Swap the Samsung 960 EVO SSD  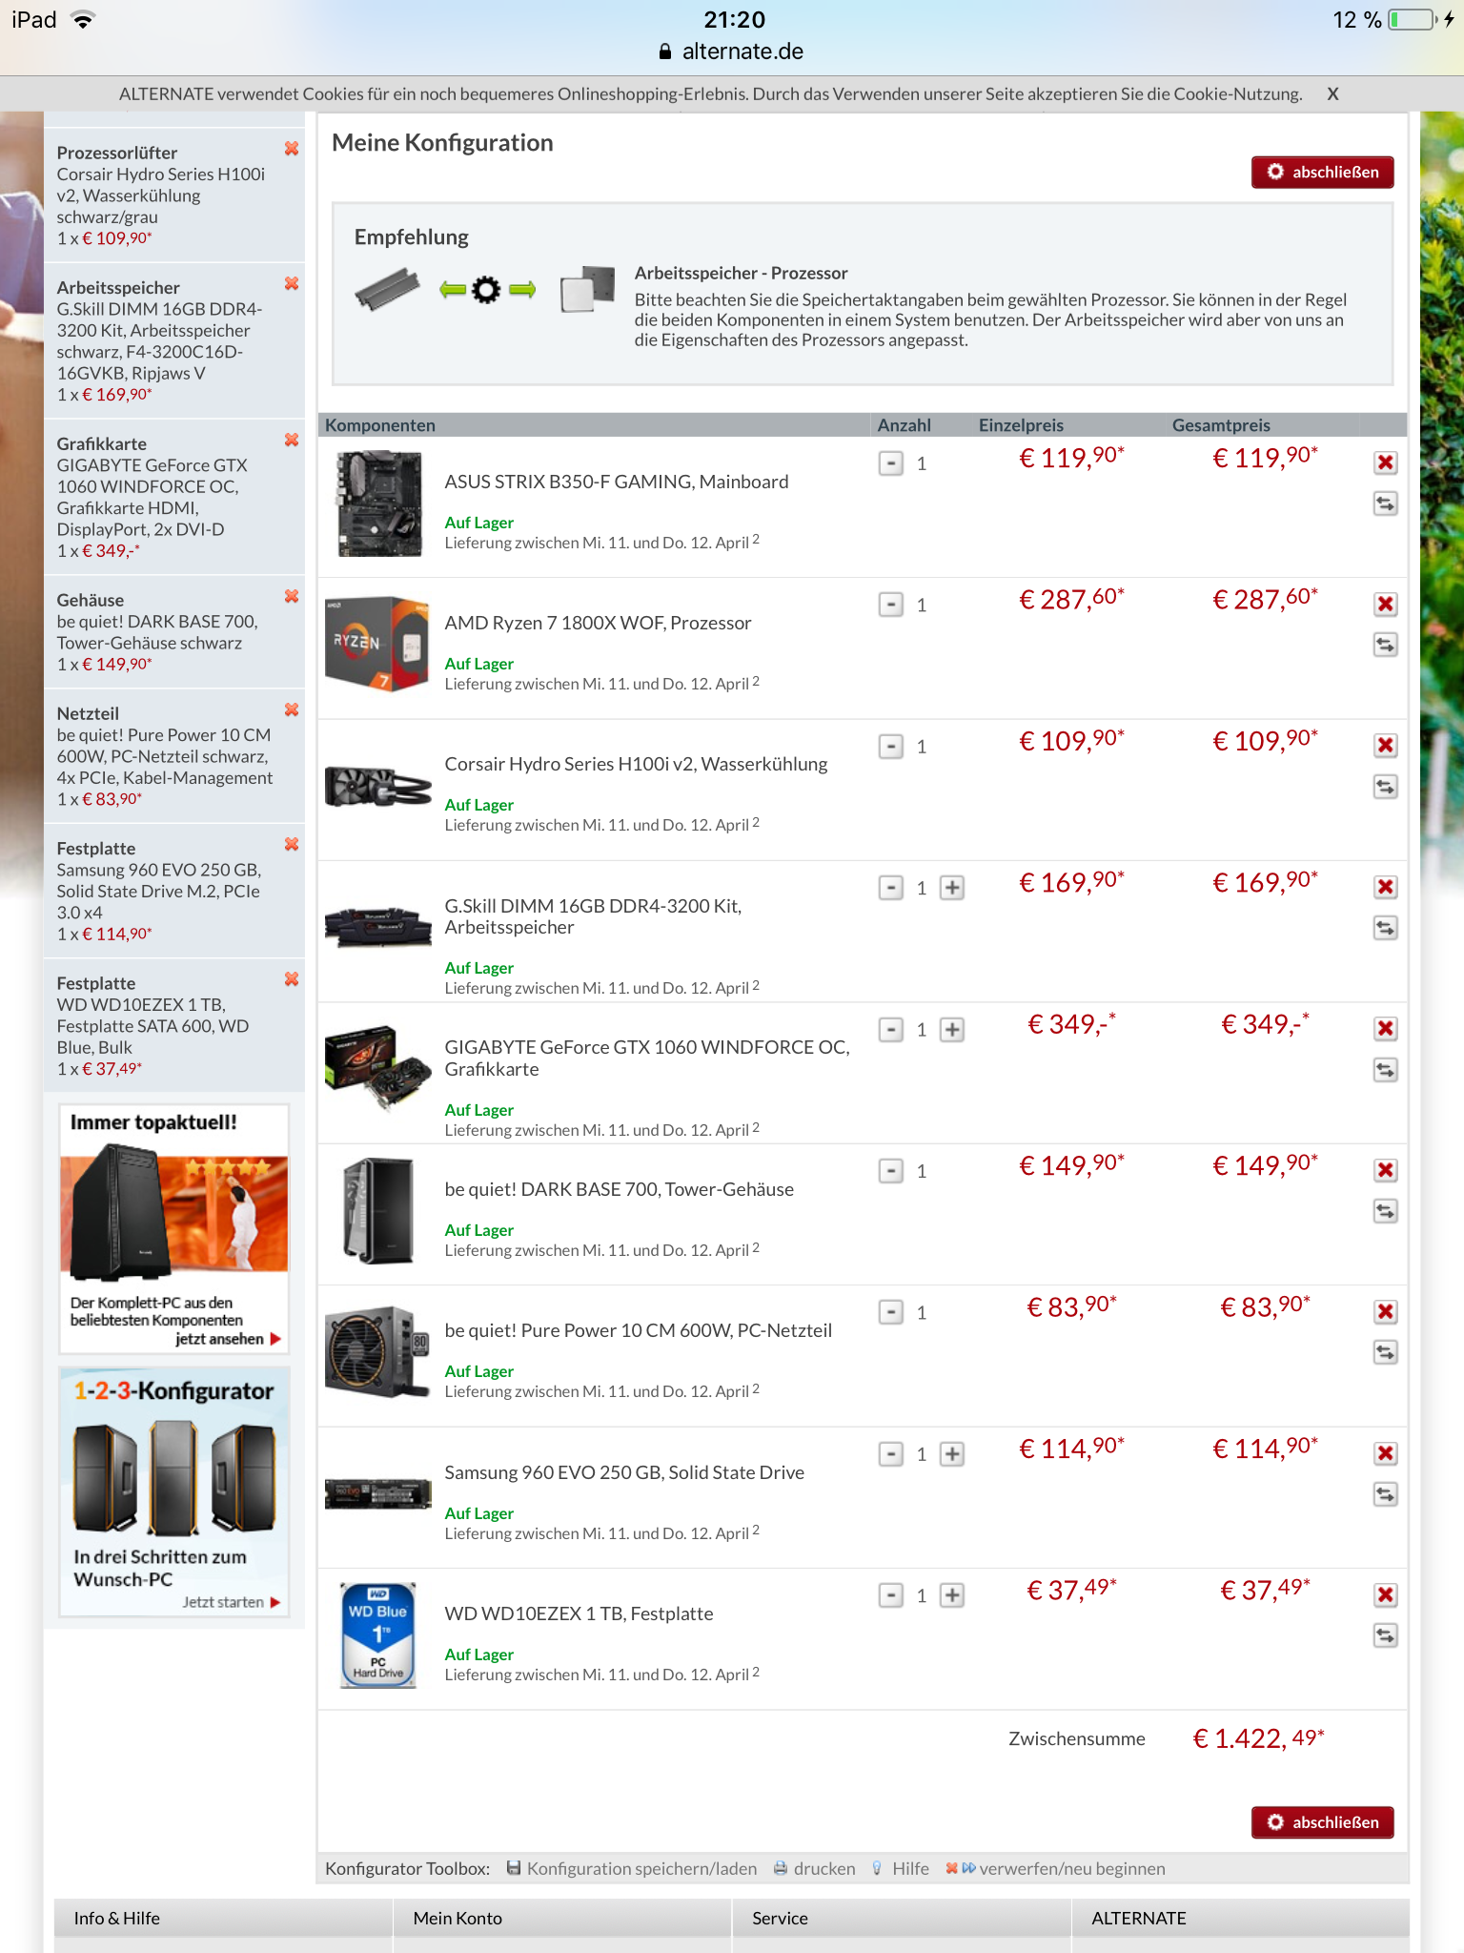[x=1385, y=1494]
